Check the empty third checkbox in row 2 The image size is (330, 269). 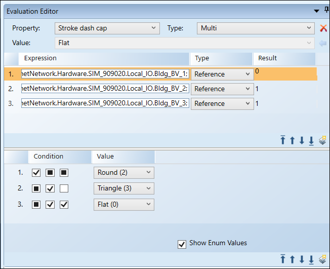click(x=64, y=188)
